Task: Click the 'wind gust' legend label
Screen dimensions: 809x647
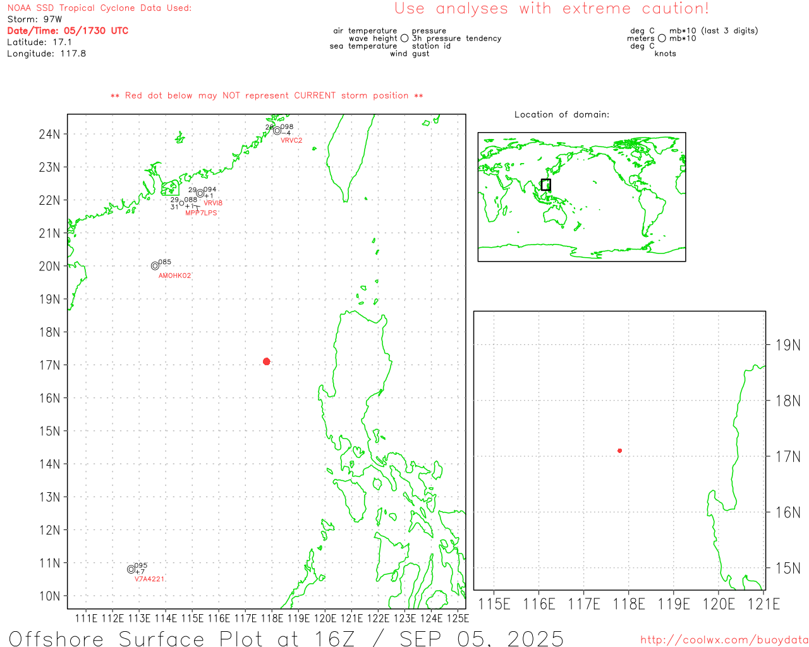Action: coord(410,54)
